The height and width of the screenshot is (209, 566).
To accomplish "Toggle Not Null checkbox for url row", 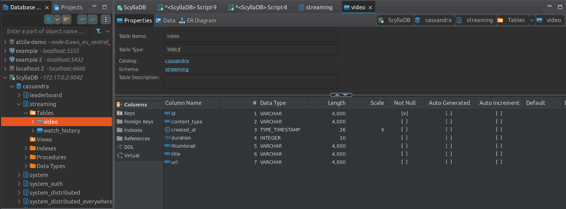I will 404,162.
